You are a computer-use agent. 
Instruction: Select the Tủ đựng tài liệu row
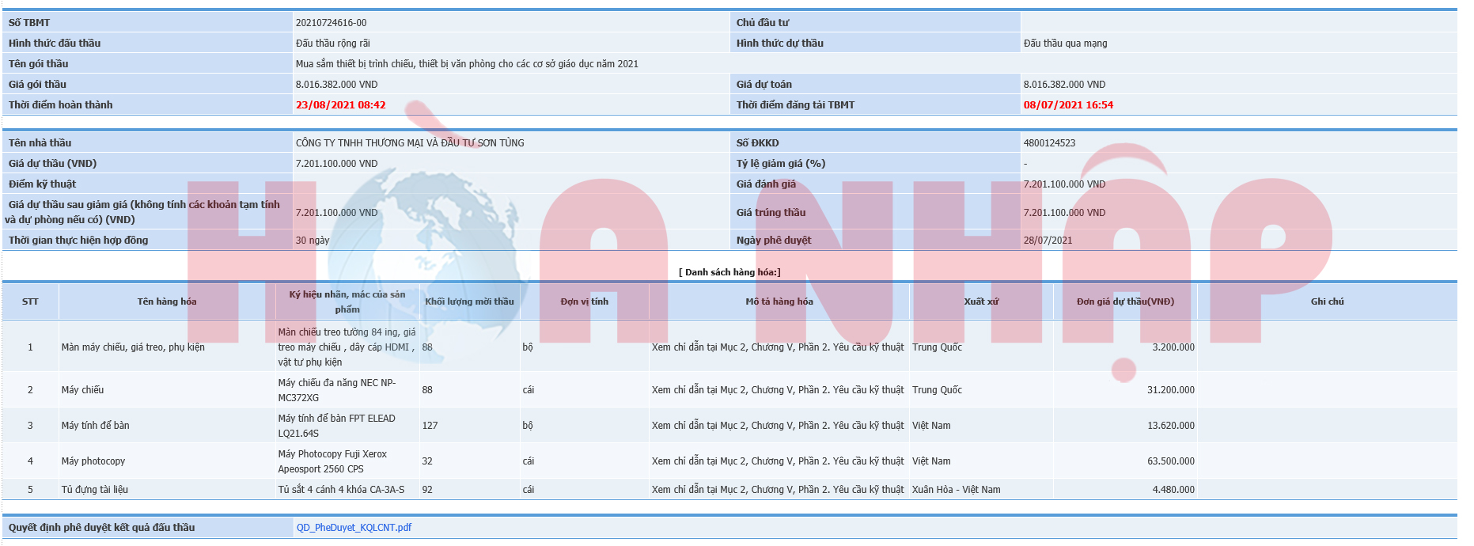click(94, 490)
